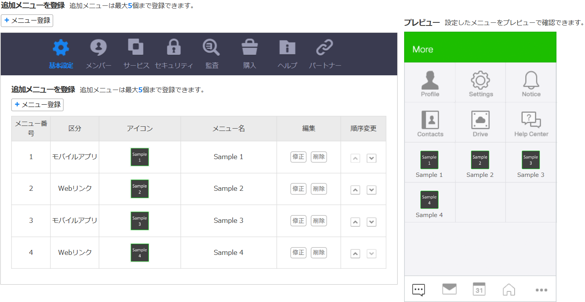Viewport: 585px width, 302px height.
Task: Open the メンバー section icon
Action: point(98,48)
